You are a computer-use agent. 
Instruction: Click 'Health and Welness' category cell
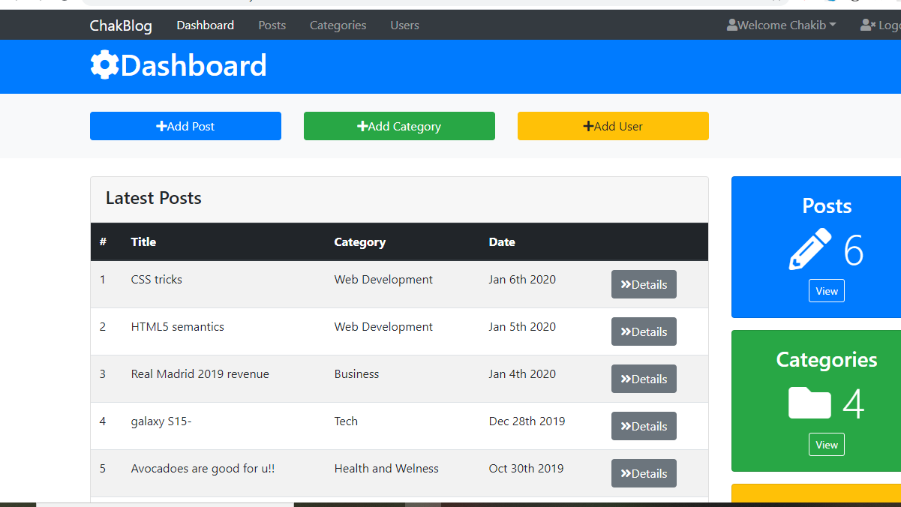tap(386, 469)
